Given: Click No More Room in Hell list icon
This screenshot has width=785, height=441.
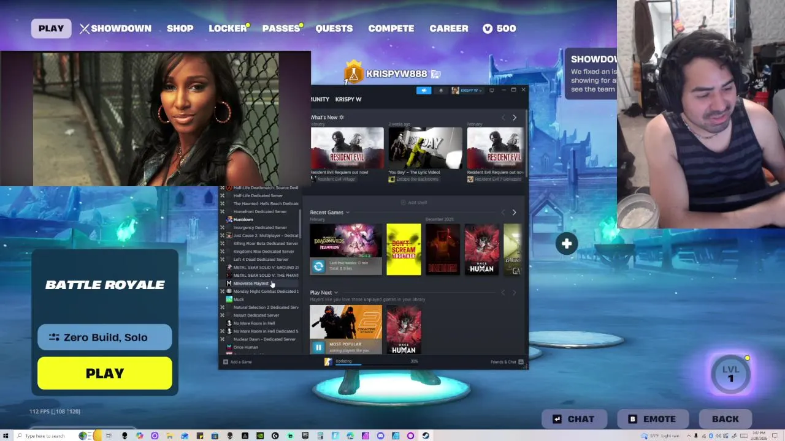Looking at the screenshot, I should [x=229, y=323].
